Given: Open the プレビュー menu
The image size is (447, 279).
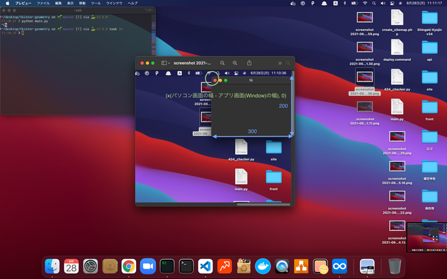Looking at the screenshot, I should click(x=23, y=3).
